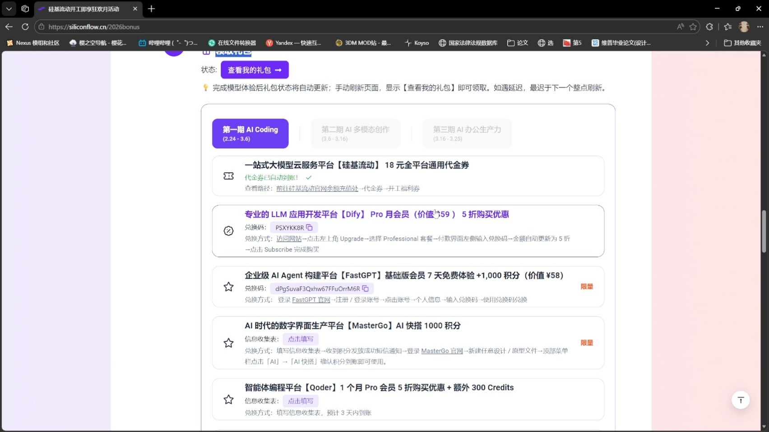Open the 选 bookmark

[546, 43]
